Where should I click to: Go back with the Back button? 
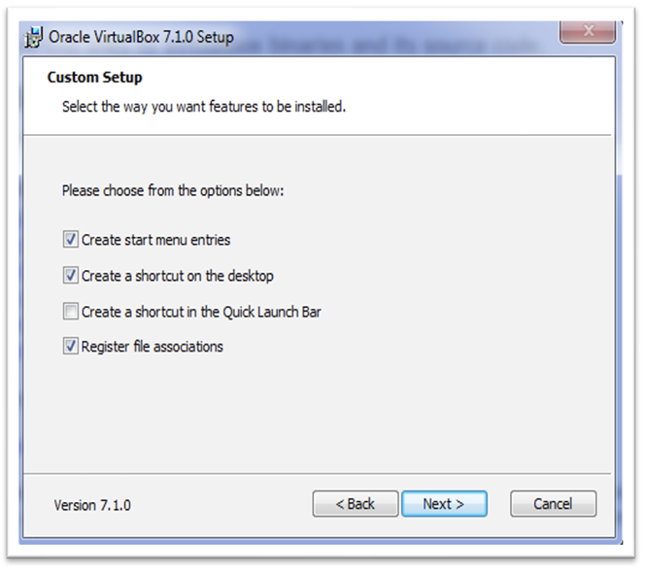[x=355, y=504]
